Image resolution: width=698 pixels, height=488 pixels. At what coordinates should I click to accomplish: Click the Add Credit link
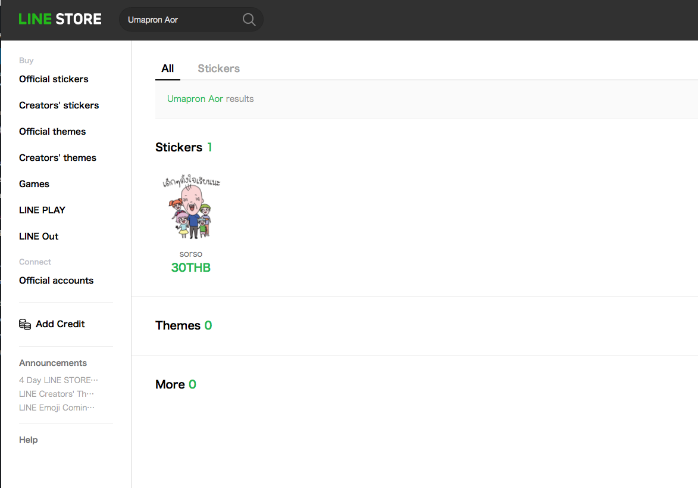pyautogui.click(x=60, y=324)
